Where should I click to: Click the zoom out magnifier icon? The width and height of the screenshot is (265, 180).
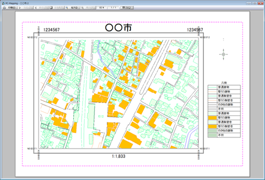pyautogui.click(x=82, y=8)
